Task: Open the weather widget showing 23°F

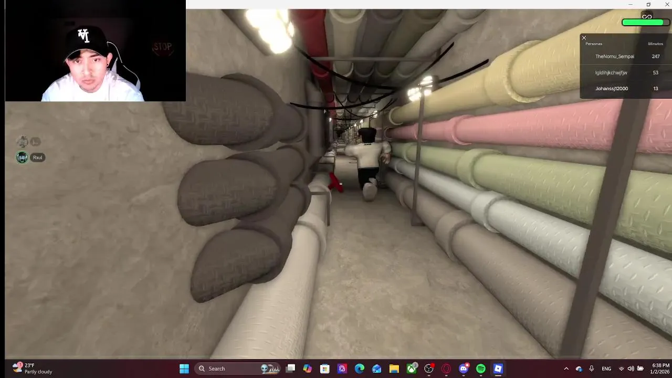Action: tap(33, 368)
